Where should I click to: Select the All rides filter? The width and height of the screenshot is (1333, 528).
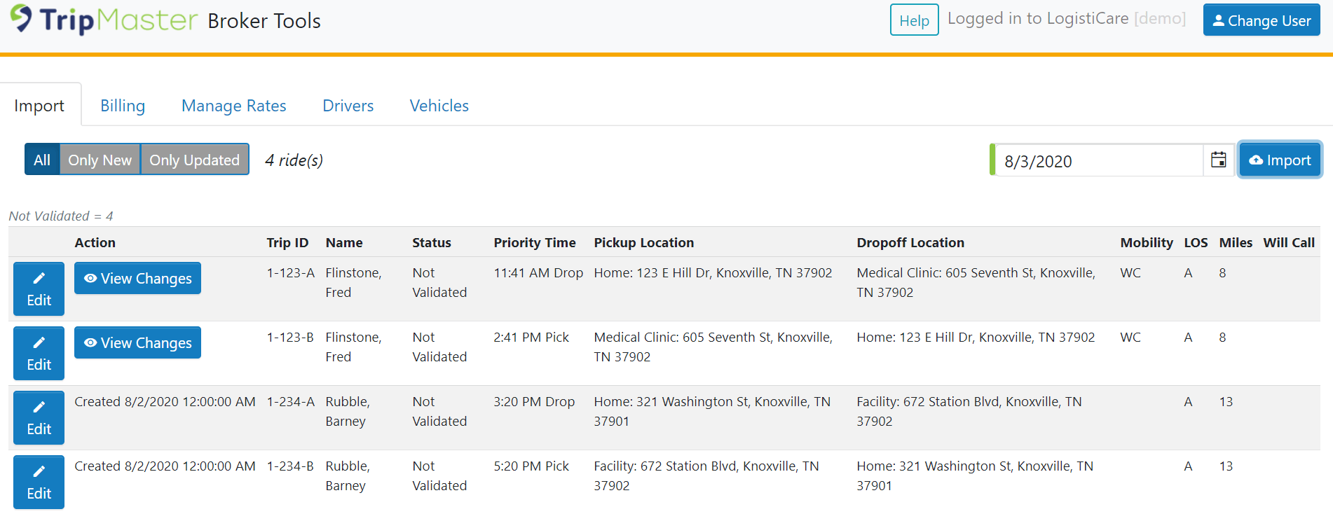click(42, 159)
